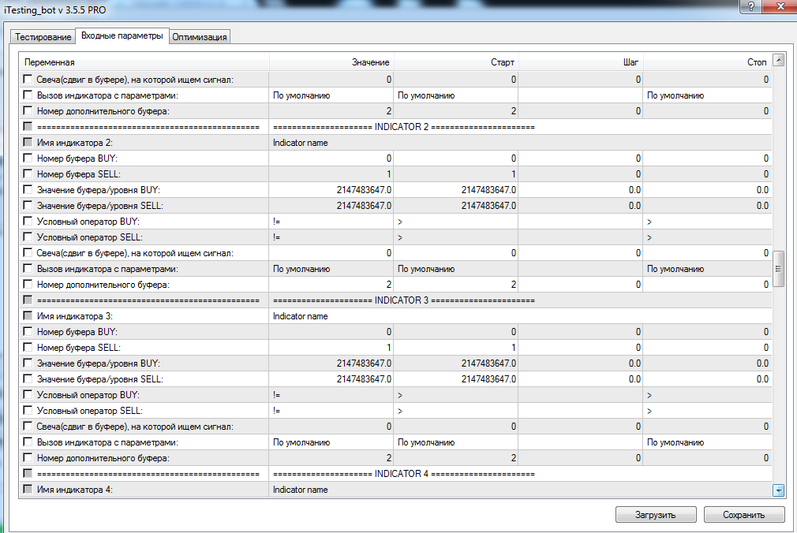Screen dimensions: 797x533
Task: Click the scroll up arrow of parameter list
Action: point(779,61)
